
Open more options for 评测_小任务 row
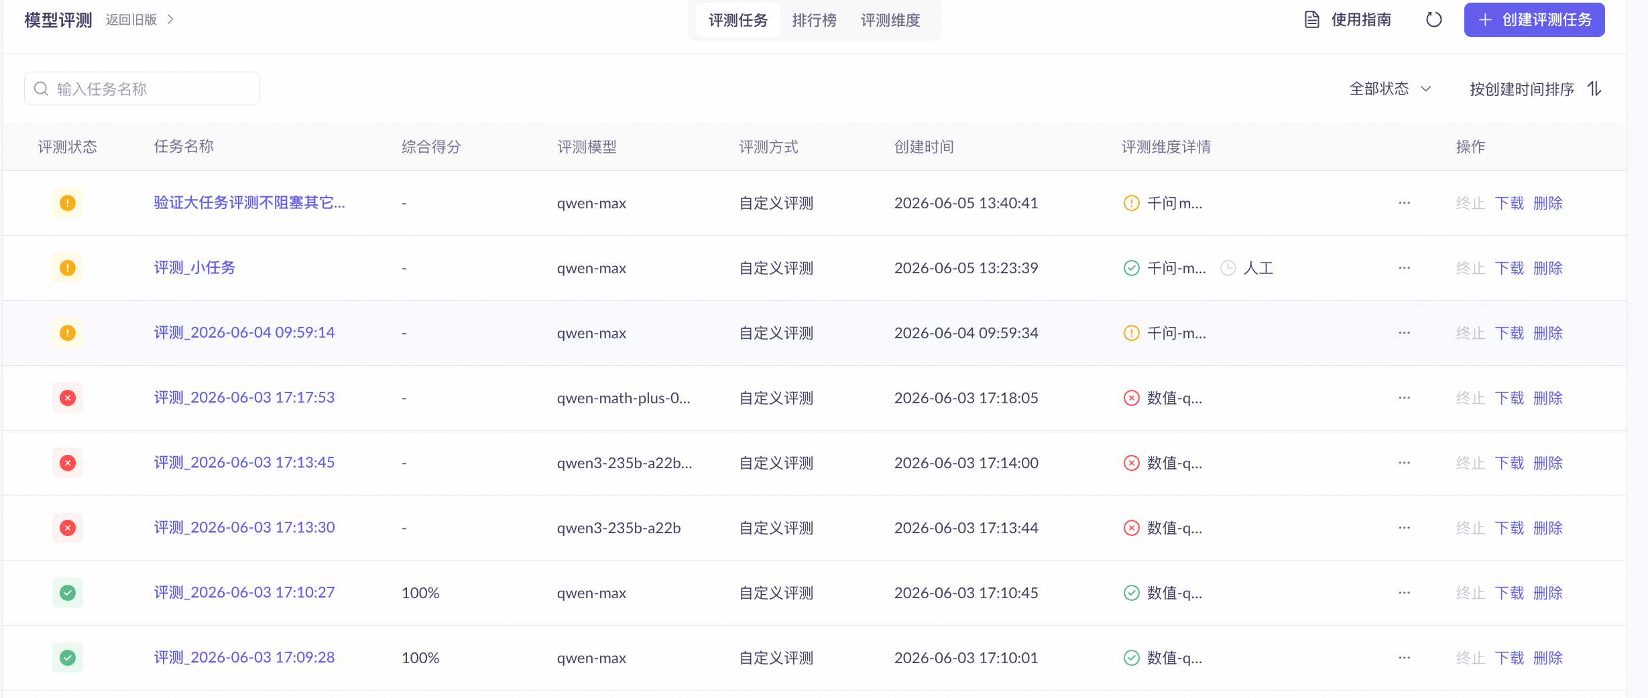click(1404, 268)
